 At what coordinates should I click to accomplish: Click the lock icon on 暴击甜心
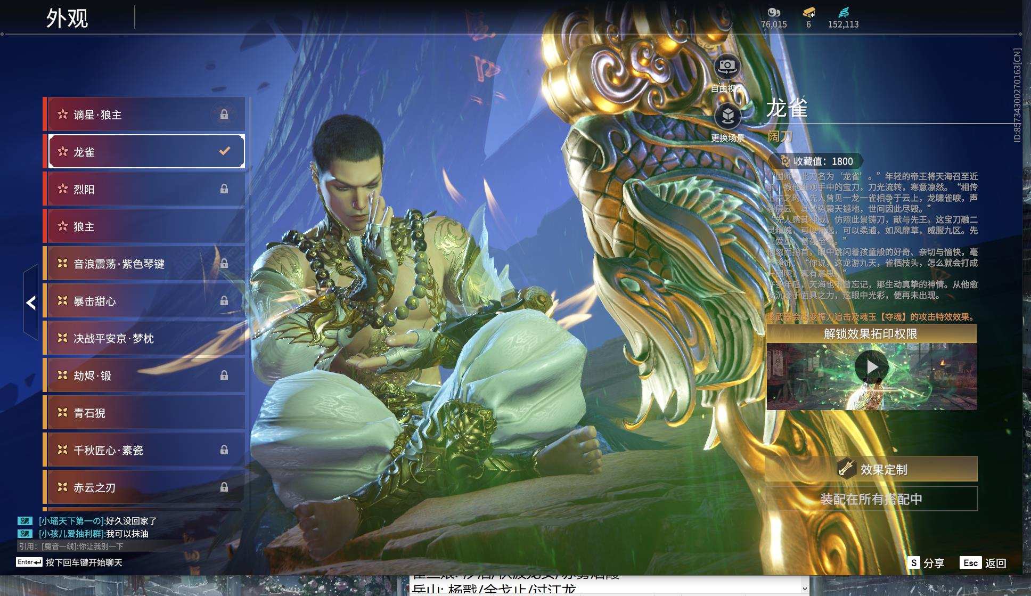click(224, 301)
